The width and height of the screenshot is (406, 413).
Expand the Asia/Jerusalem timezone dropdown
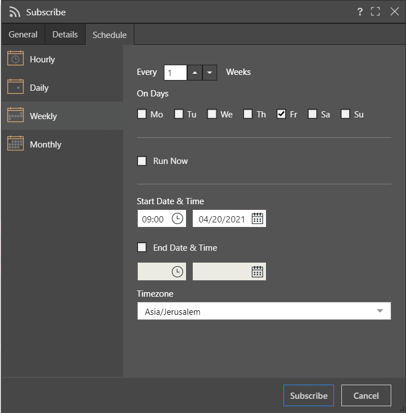click(264, 311)
